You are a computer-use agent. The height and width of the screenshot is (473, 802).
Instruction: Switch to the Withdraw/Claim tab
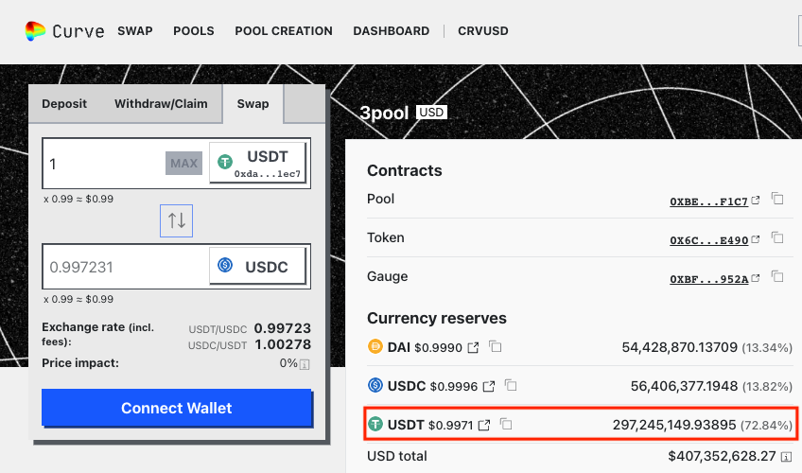tap(162, 104)
